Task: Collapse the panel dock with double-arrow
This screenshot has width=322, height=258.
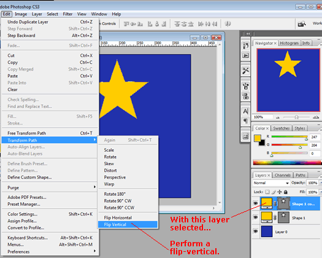Action: (x=248, y=34)
